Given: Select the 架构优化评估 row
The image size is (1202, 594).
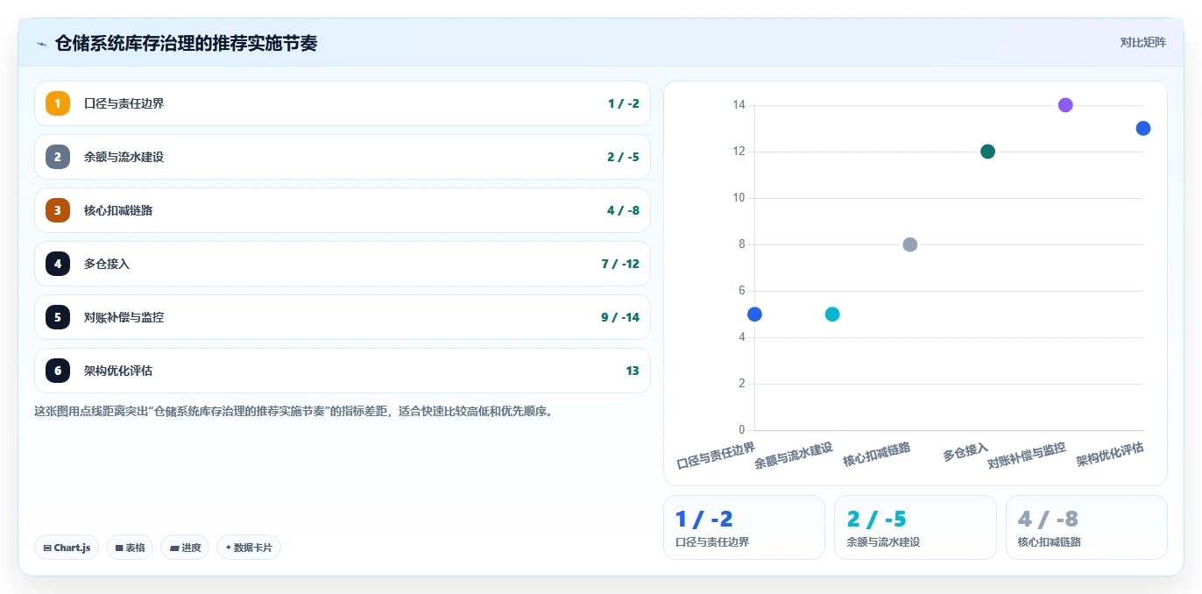Looking at the screenshot, I should click(343, 371).
